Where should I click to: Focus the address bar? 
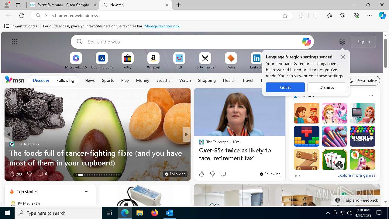tap(161, 16)
